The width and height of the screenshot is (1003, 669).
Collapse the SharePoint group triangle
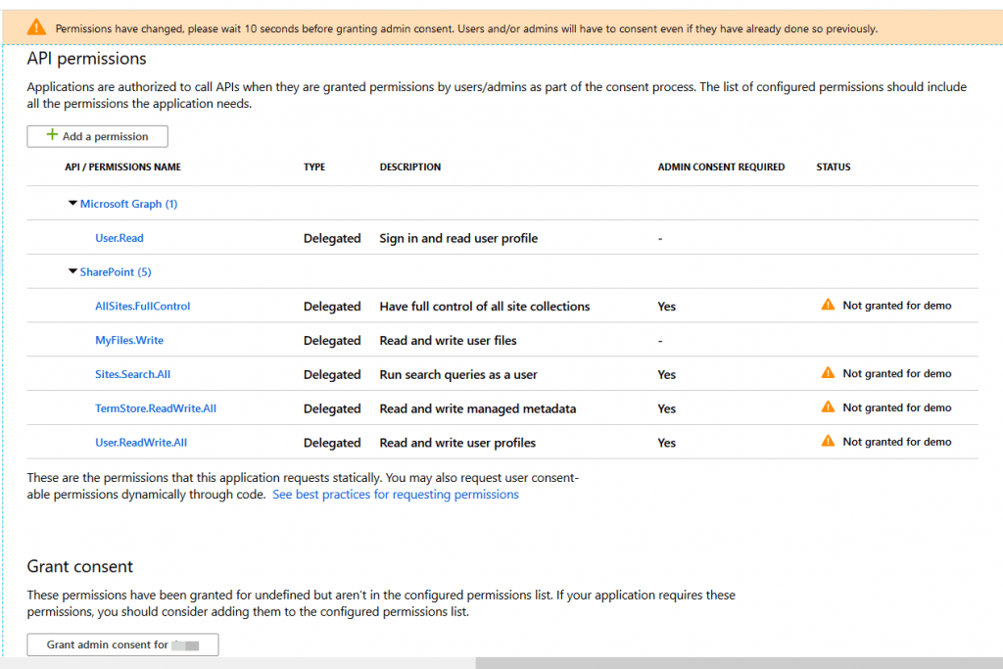tap(72, 272)
